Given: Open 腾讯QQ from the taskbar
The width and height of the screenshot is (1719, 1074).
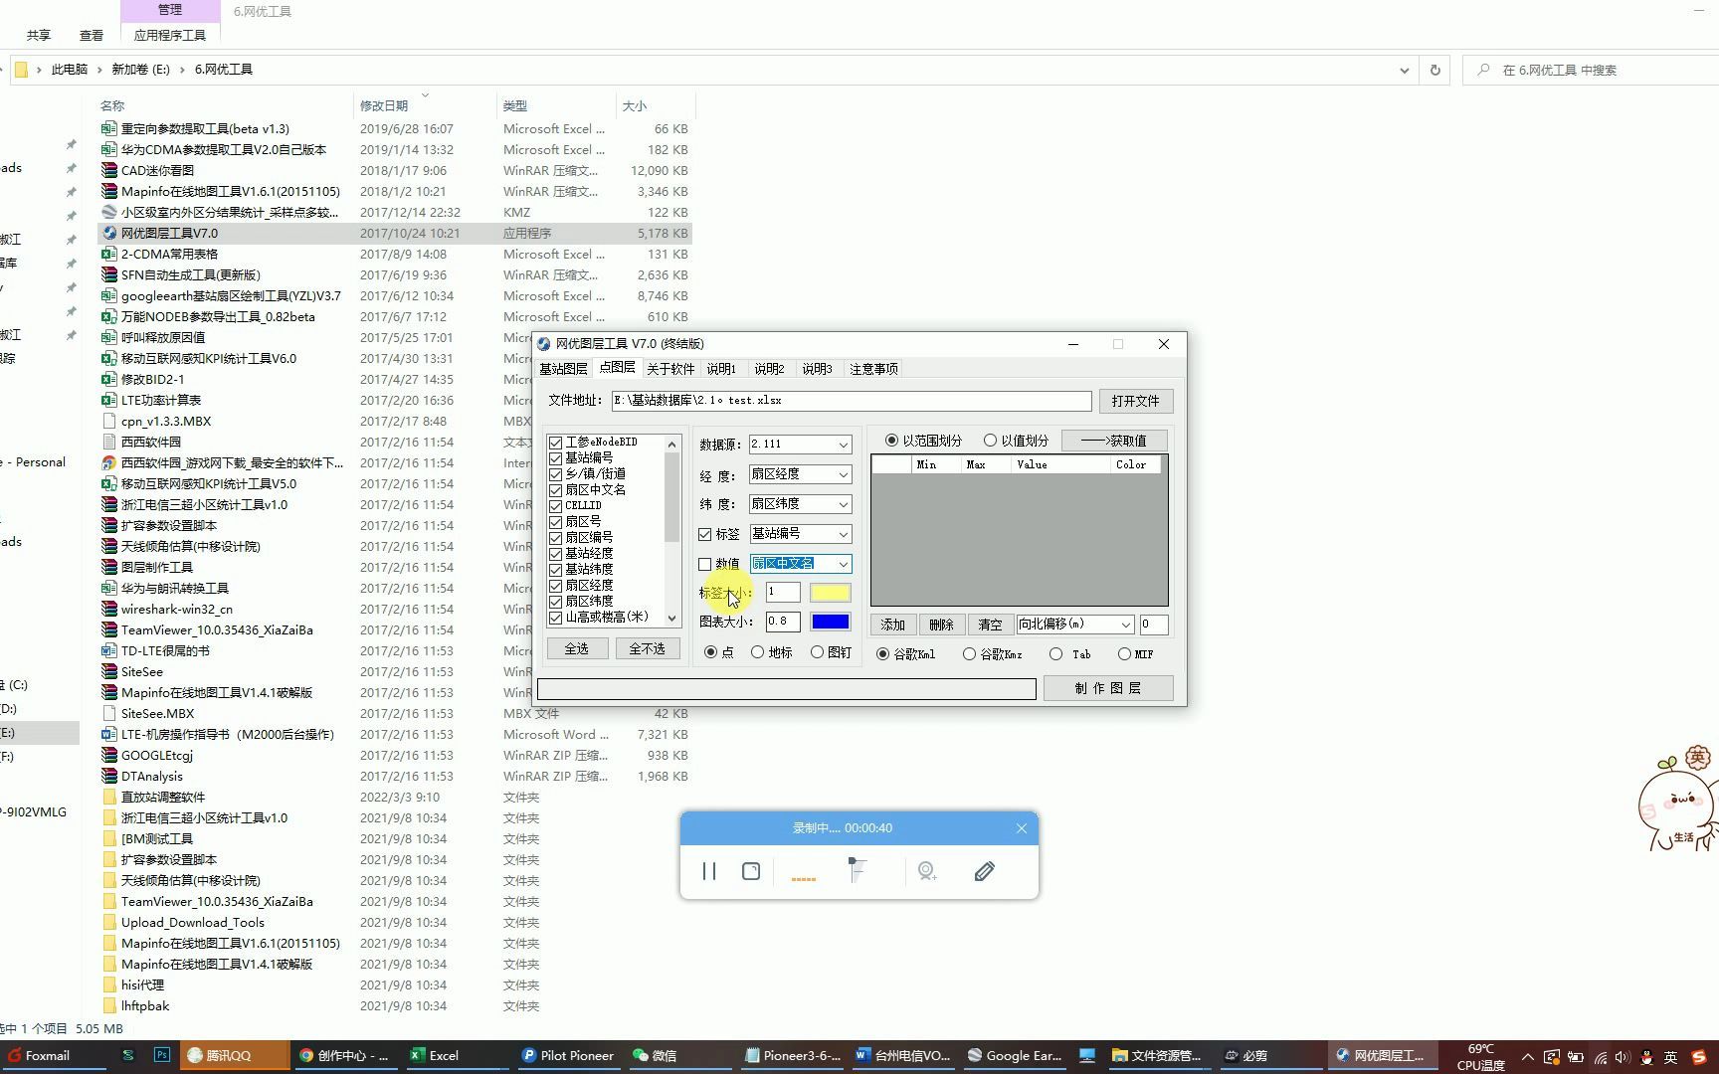Looking at the screenshot, I should tap(233, 1055).
